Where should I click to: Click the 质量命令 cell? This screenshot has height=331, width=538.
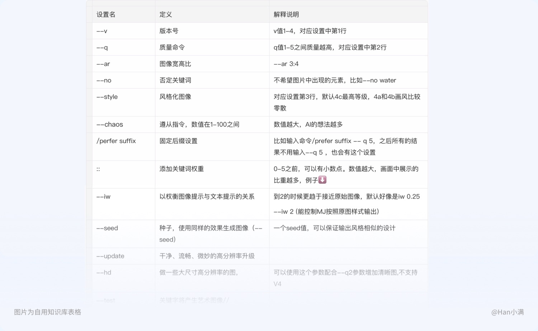212,48
